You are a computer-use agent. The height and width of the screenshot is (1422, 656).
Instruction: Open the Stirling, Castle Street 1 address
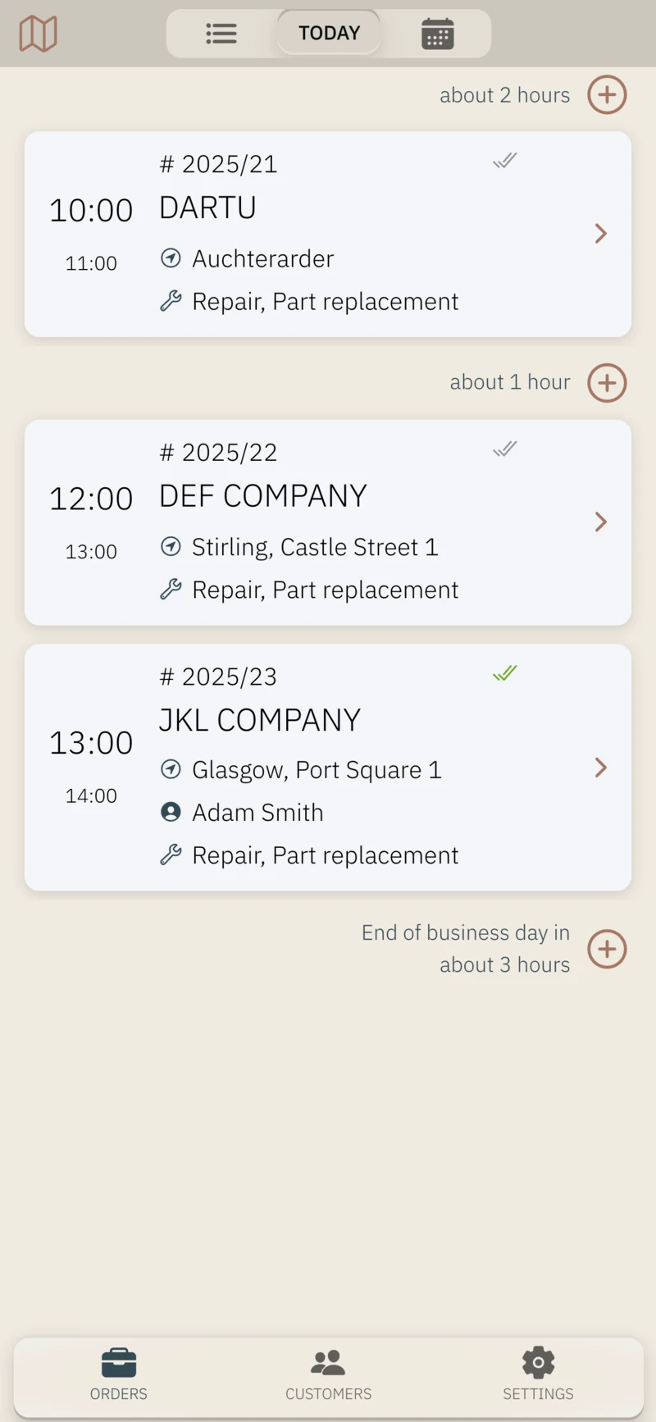coord(315,547)
